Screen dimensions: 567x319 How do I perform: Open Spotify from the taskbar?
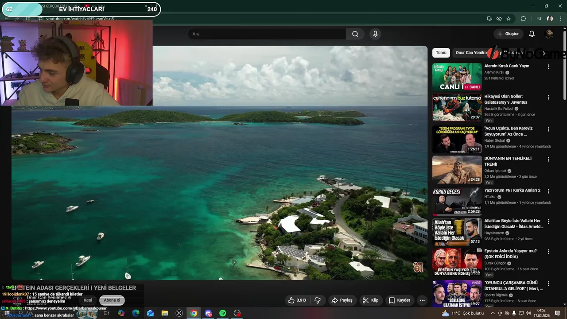(223, 313)
